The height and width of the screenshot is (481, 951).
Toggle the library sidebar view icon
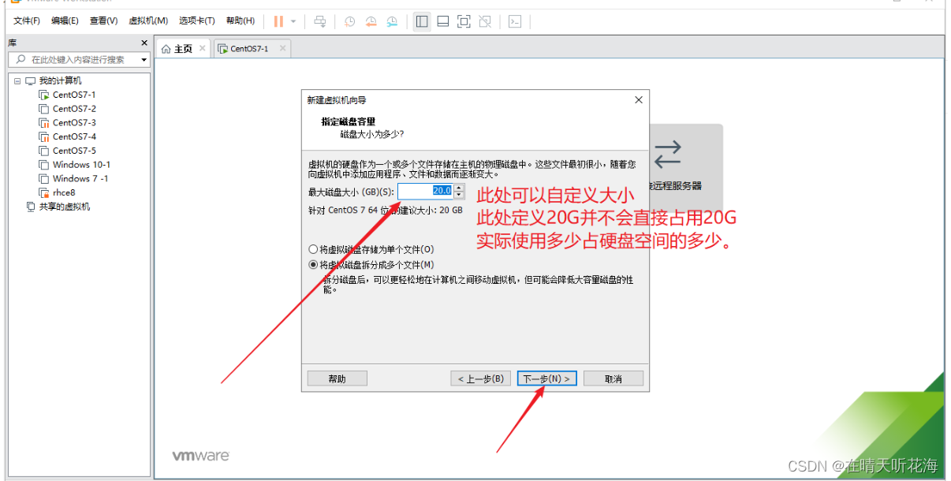coord(422,21)
